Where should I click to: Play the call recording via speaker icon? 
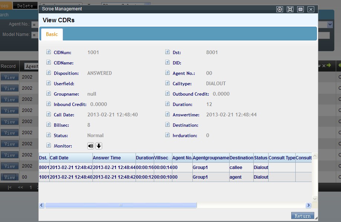click(x=91, y=146)
